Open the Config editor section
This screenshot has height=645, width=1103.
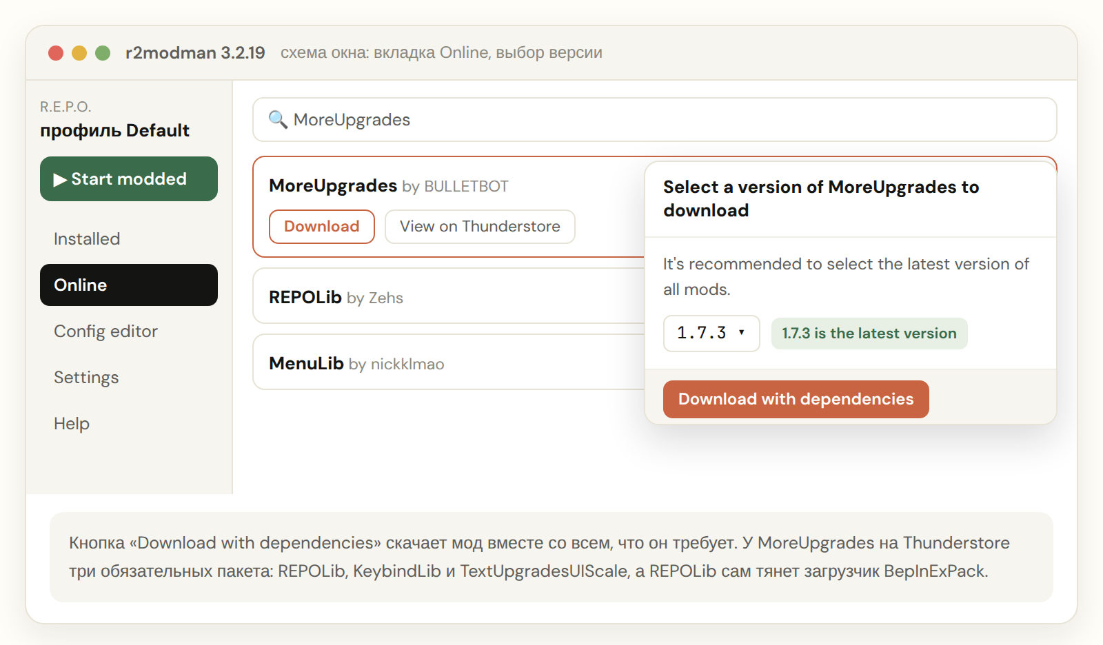click(129, 331)
